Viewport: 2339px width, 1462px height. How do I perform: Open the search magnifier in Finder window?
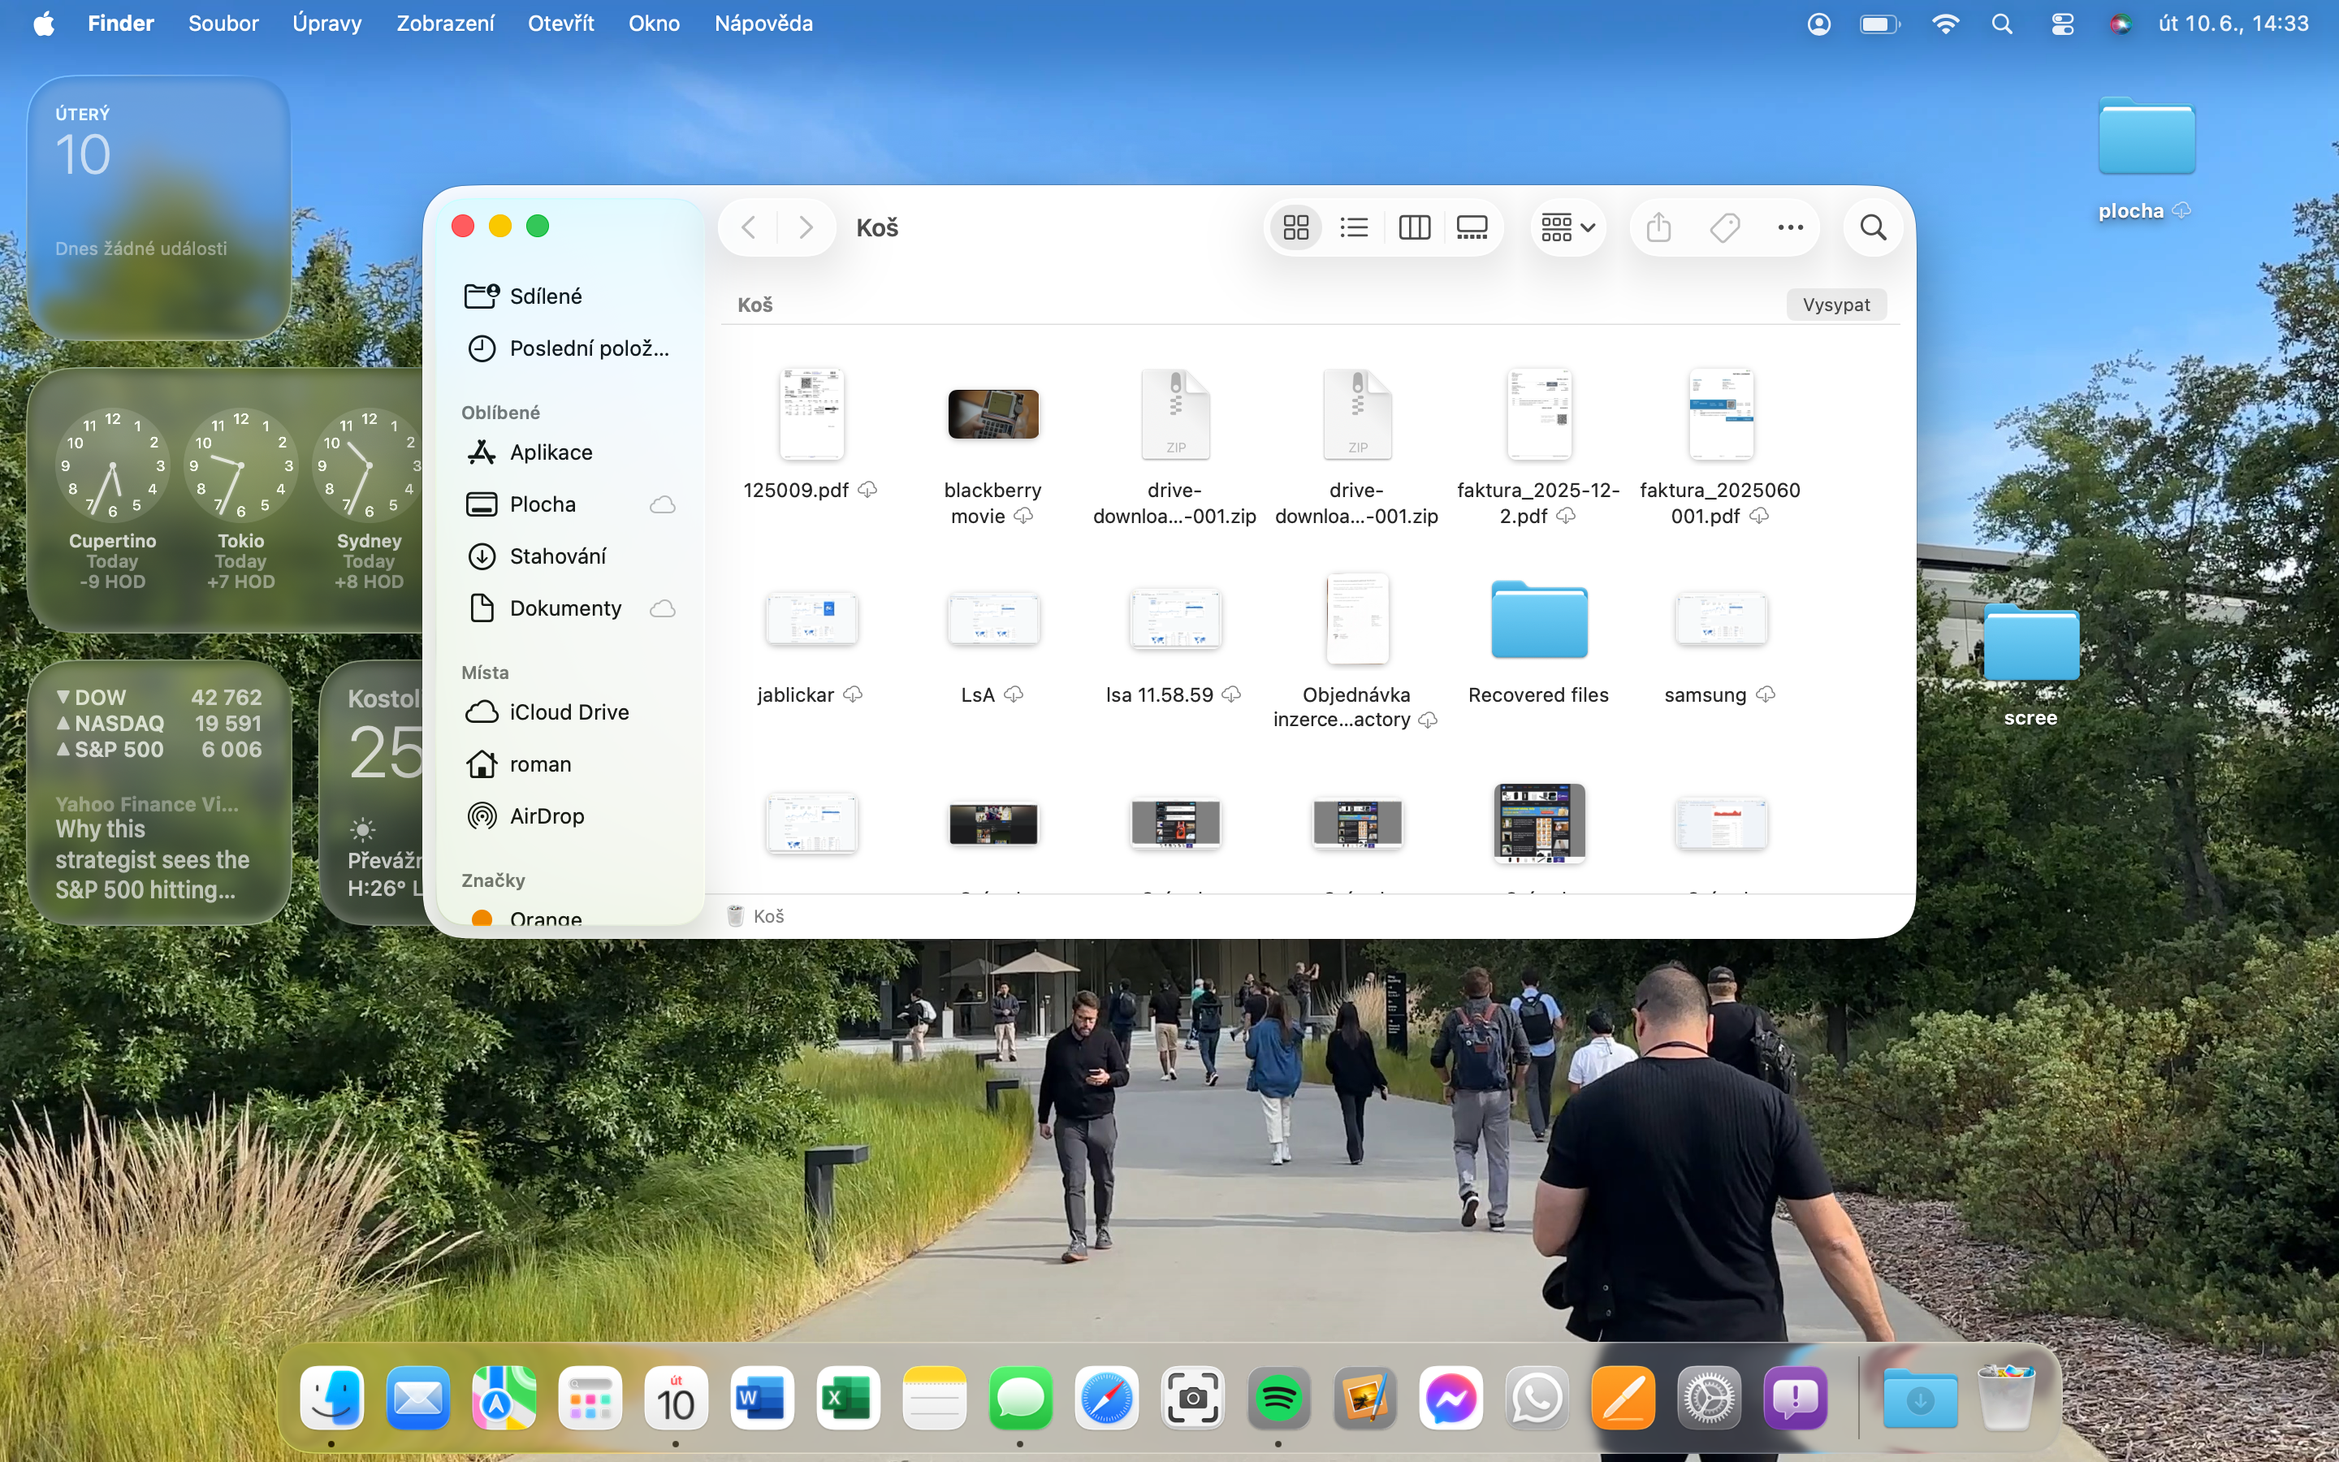point(1873,228)
